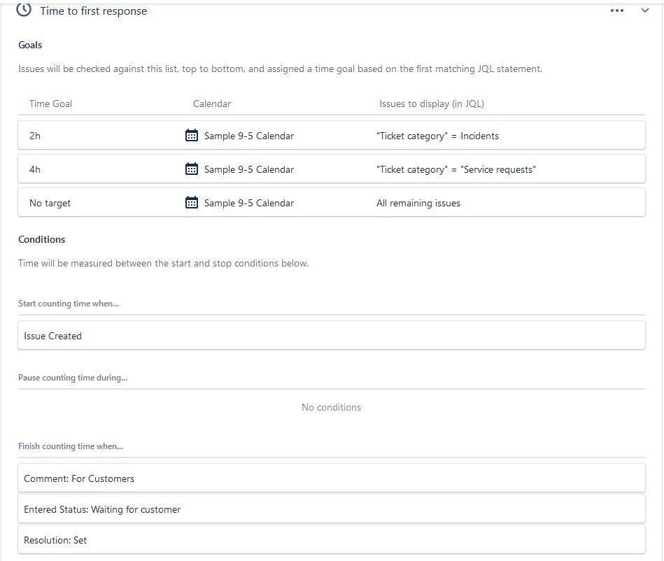Select the 2h time goal value
The height and width of the screenshot is (561, 664).
point(35,136)
